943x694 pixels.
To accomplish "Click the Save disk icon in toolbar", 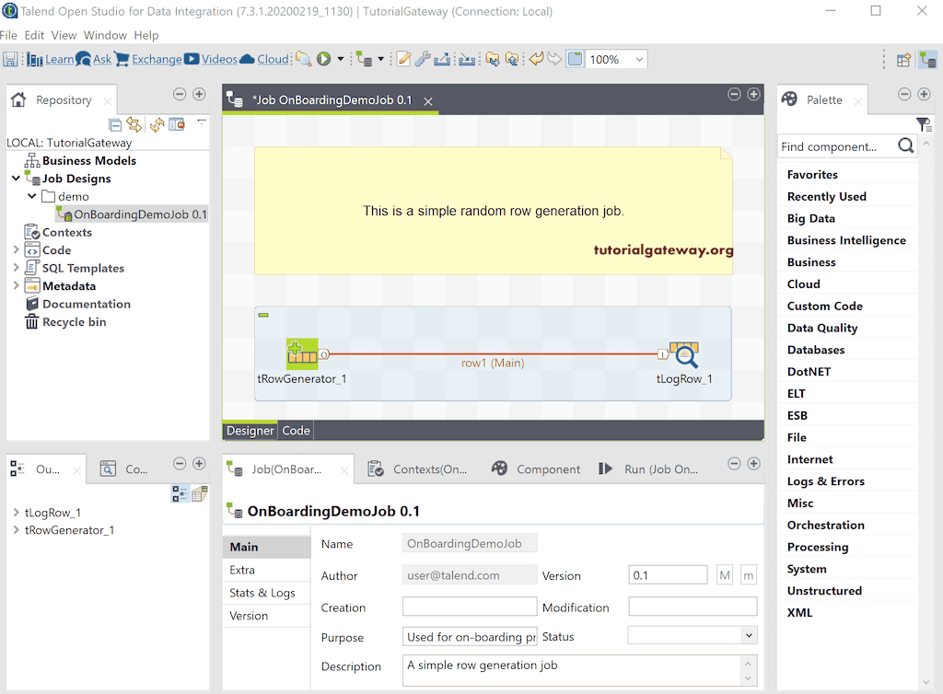I will click(10, 59).
